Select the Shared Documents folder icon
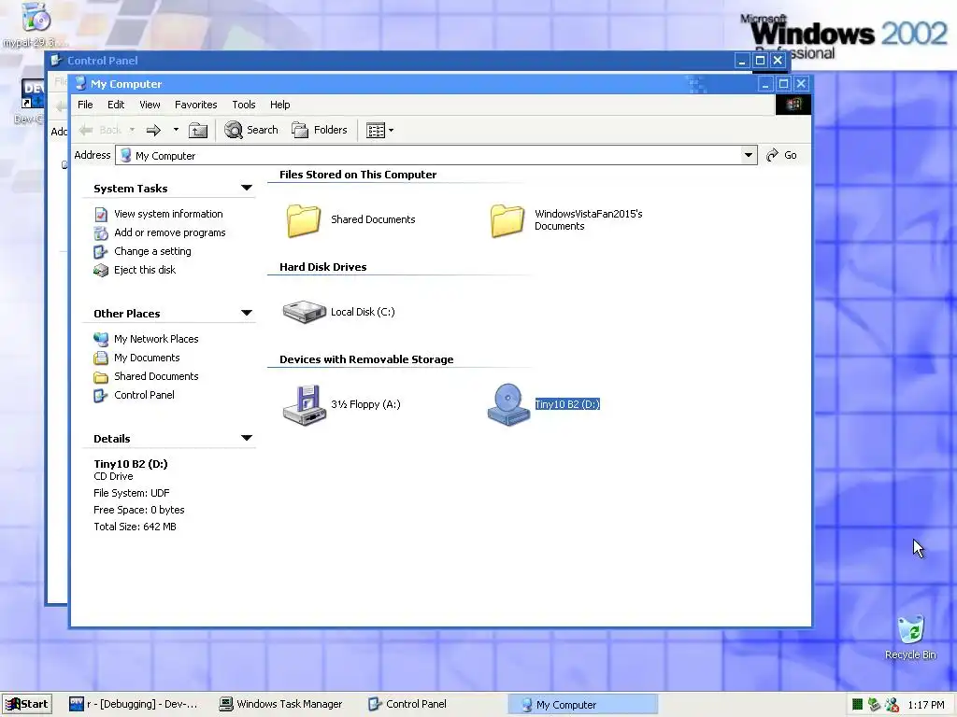Viewport: 957px width, 717px height. point(304,219)
